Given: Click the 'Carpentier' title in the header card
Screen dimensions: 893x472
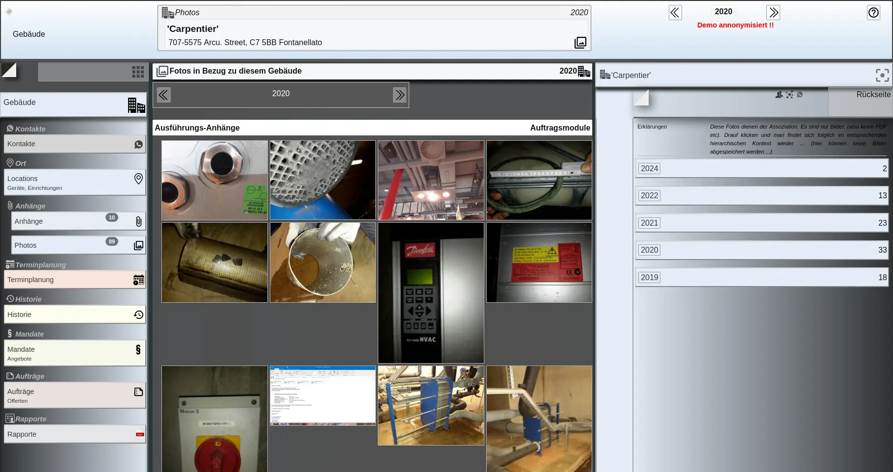Looking at the screenshot, I should (x=193, y=29).
